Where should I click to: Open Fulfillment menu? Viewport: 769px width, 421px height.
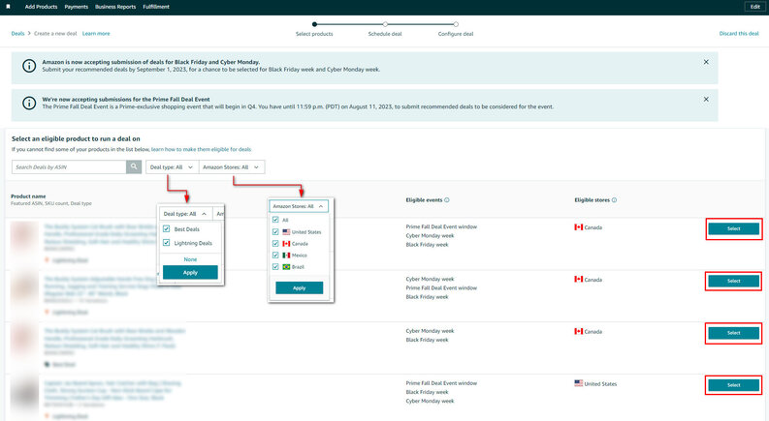(156, 7)
